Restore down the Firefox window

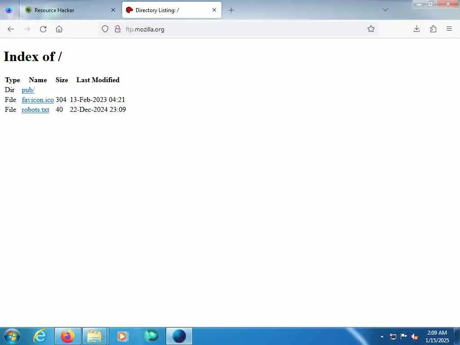(431, 4)
